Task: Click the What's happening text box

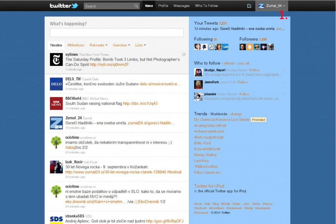Action: (117, 33)
